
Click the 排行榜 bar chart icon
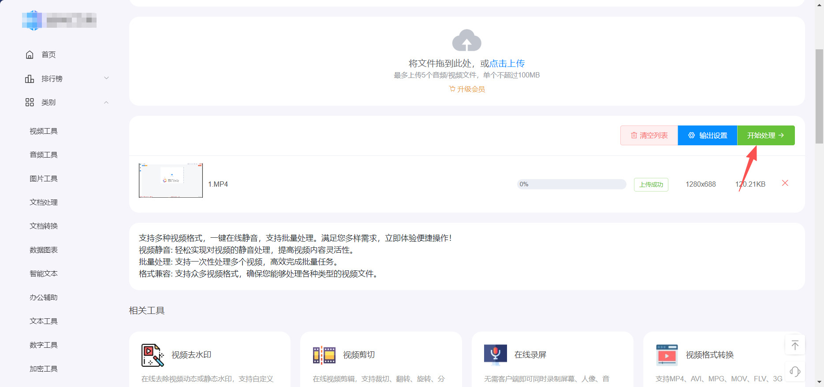pos(30,79)
